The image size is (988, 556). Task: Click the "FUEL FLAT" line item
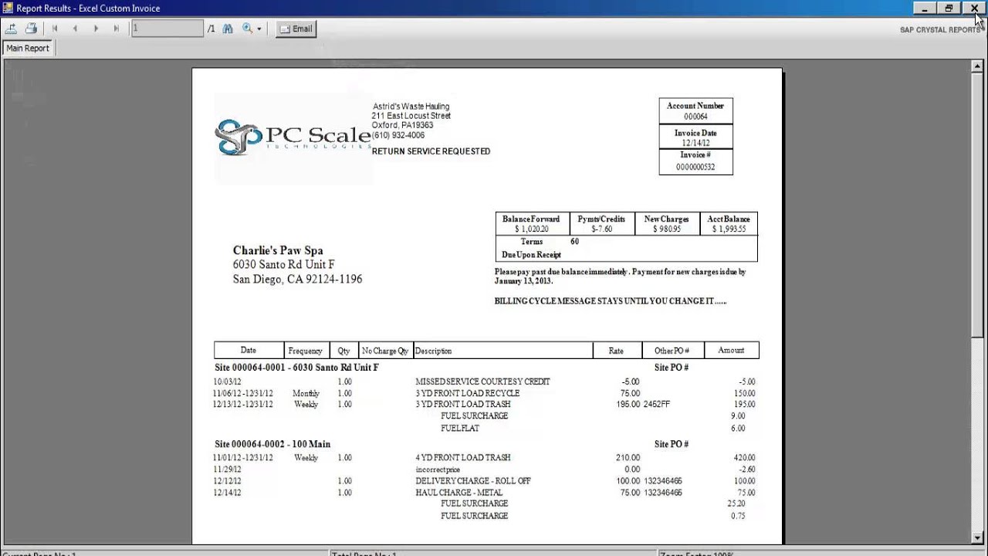[x=460, y=428]
